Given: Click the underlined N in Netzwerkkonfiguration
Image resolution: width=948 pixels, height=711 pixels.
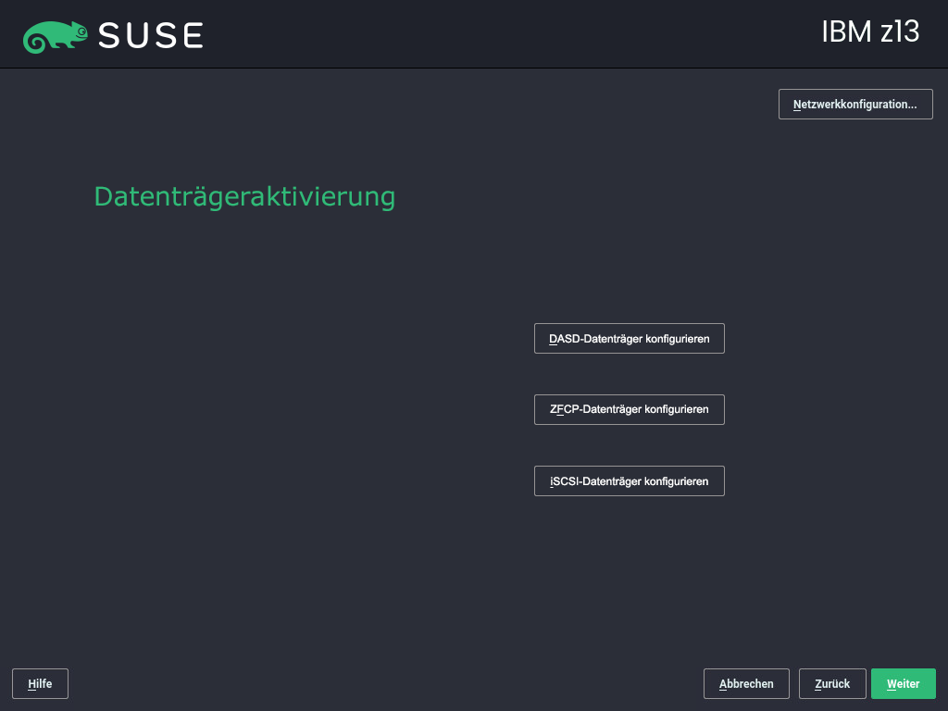Looking at the screenshot, I should (x=795, y=104).
